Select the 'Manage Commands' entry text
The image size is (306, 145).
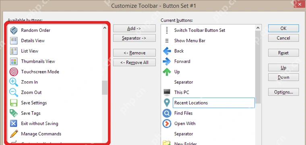tap(41, 134)
